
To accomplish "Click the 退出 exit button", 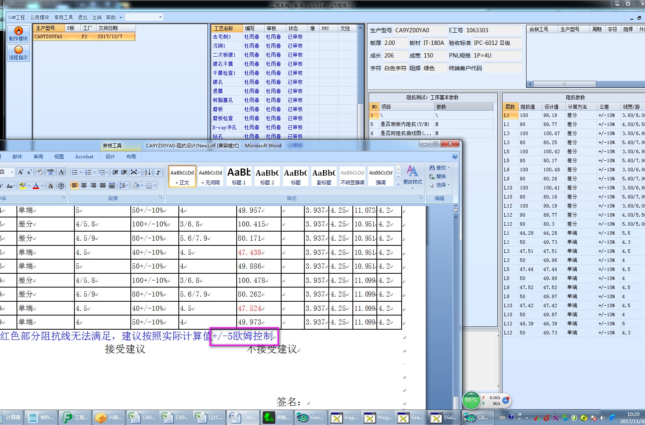I will 82,17.
